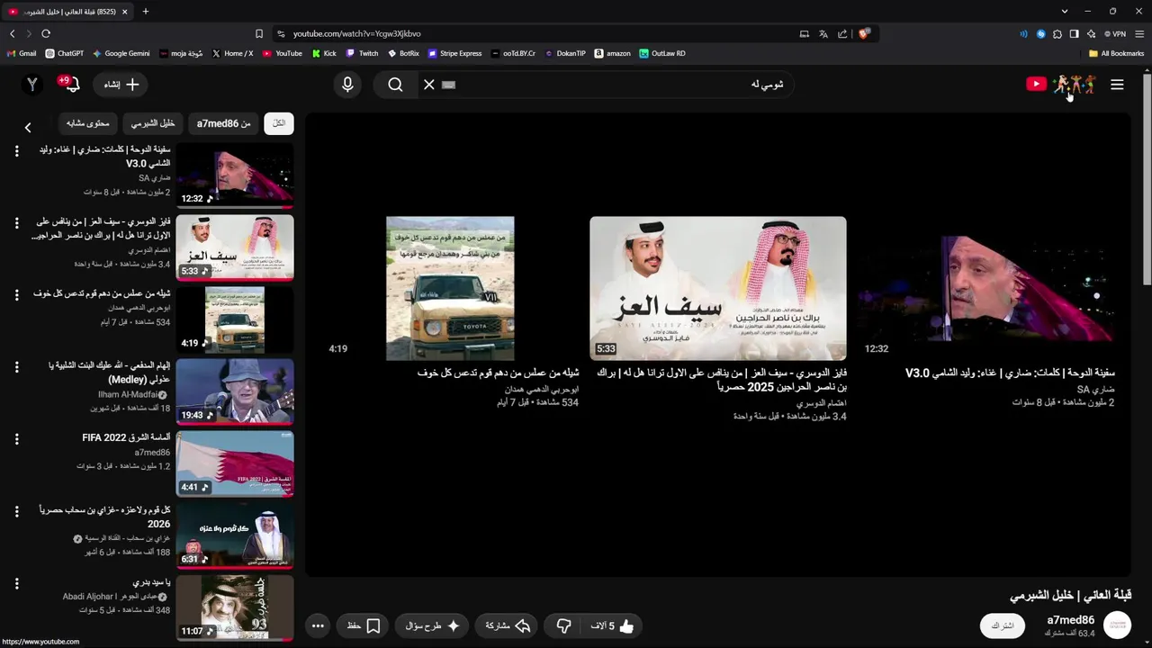Open endscreen Toyota video card
The height and width of the screenshot is (648, 1152).
pos(450,288)
